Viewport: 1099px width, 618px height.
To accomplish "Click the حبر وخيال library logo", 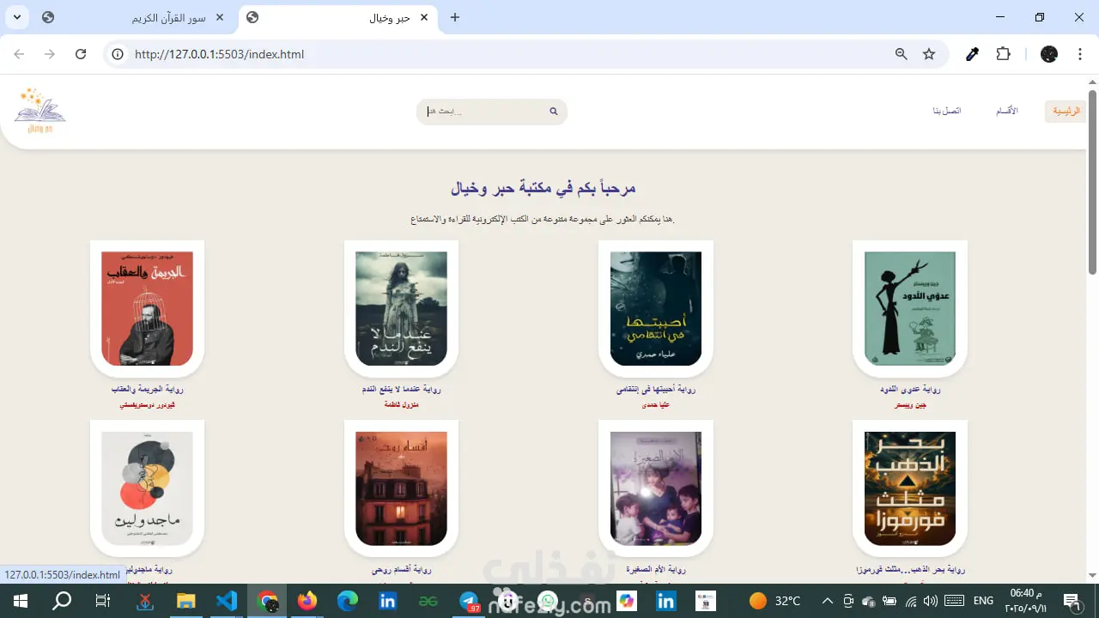I will click(x=39, y=110).
